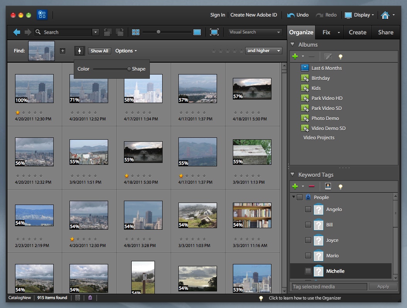Viewport: 407px width, 308px height.
Task: Click the back navigation arrow
Action: point(17,32)
